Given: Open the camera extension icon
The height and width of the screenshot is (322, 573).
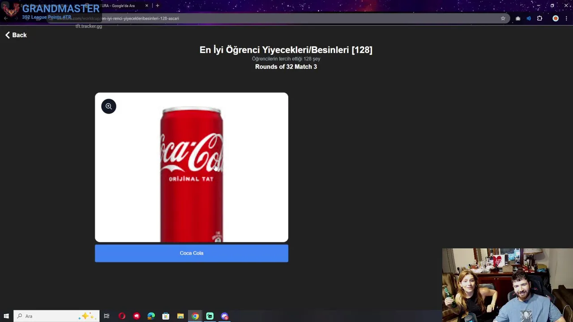Looking at the screenshot, I should point(518,18).
